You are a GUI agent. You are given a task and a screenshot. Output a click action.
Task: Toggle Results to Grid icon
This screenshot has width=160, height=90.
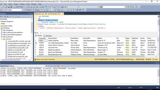[65, 10]
